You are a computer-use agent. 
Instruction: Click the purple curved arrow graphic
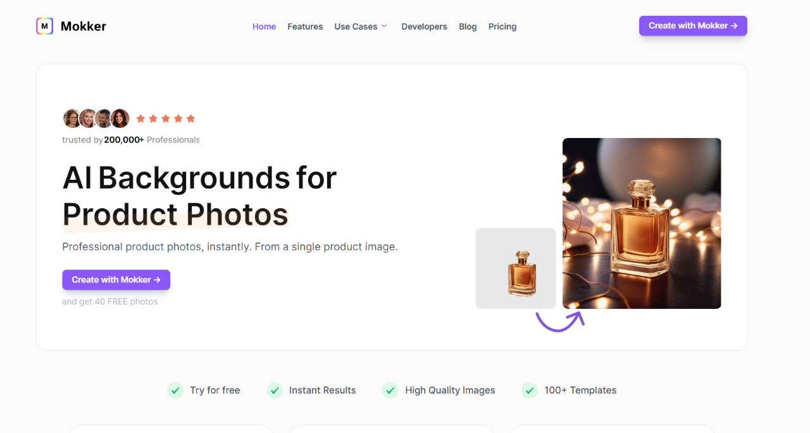[x=560, y=320]
